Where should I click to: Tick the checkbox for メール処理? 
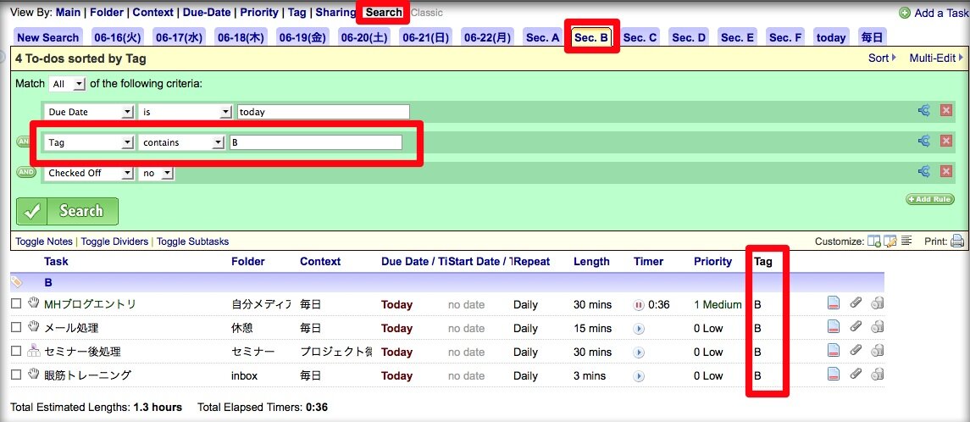[16, 327]
